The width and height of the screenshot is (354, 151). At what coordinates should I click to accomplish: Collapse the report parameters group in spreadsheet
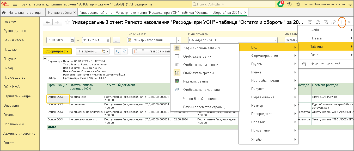point(45,59)
